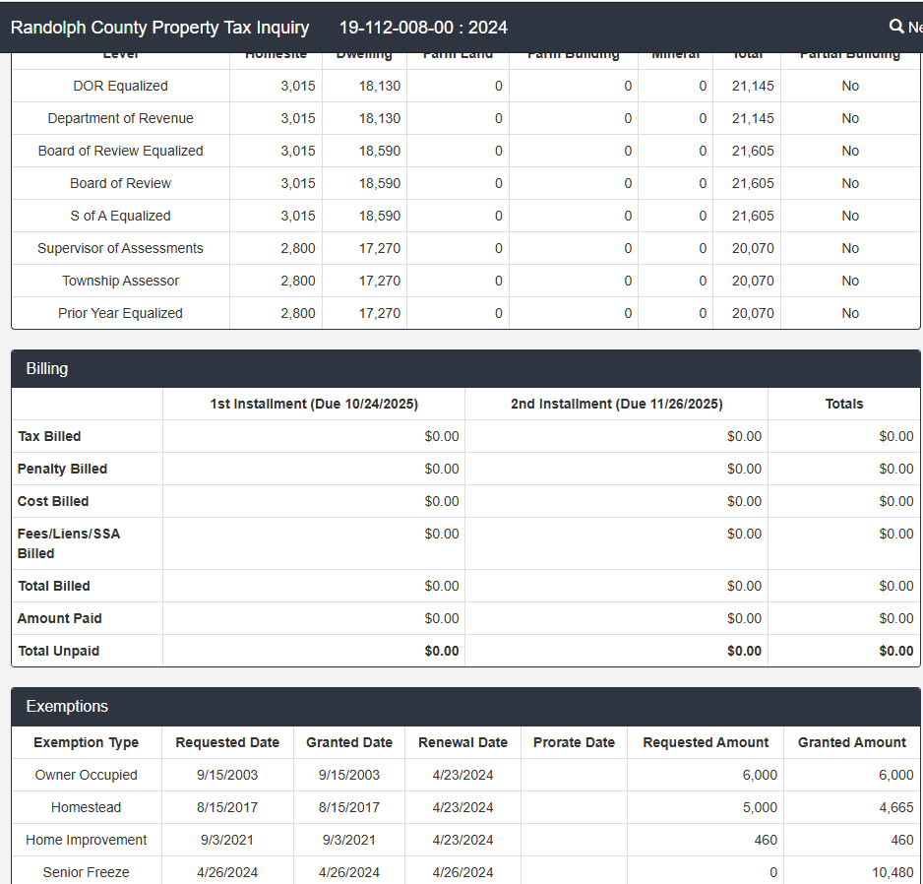Select the Exemptions section header
This screenshot has width=923, height=884.
click(x=67, y=707)
